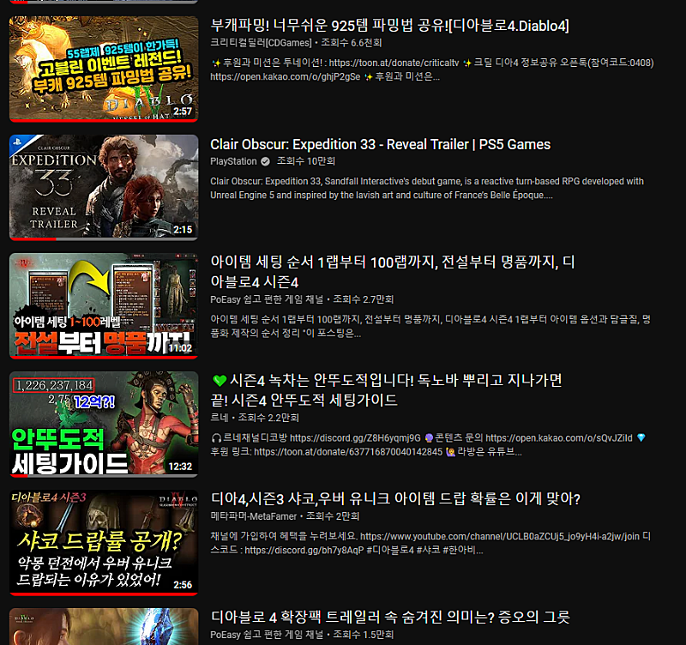Image resolution: width=686 pixels, height=645 pixels.
Task: Click description starting 'Clair Obscur: Expedition 33, Sandfall'
Action: pos(427,188)
